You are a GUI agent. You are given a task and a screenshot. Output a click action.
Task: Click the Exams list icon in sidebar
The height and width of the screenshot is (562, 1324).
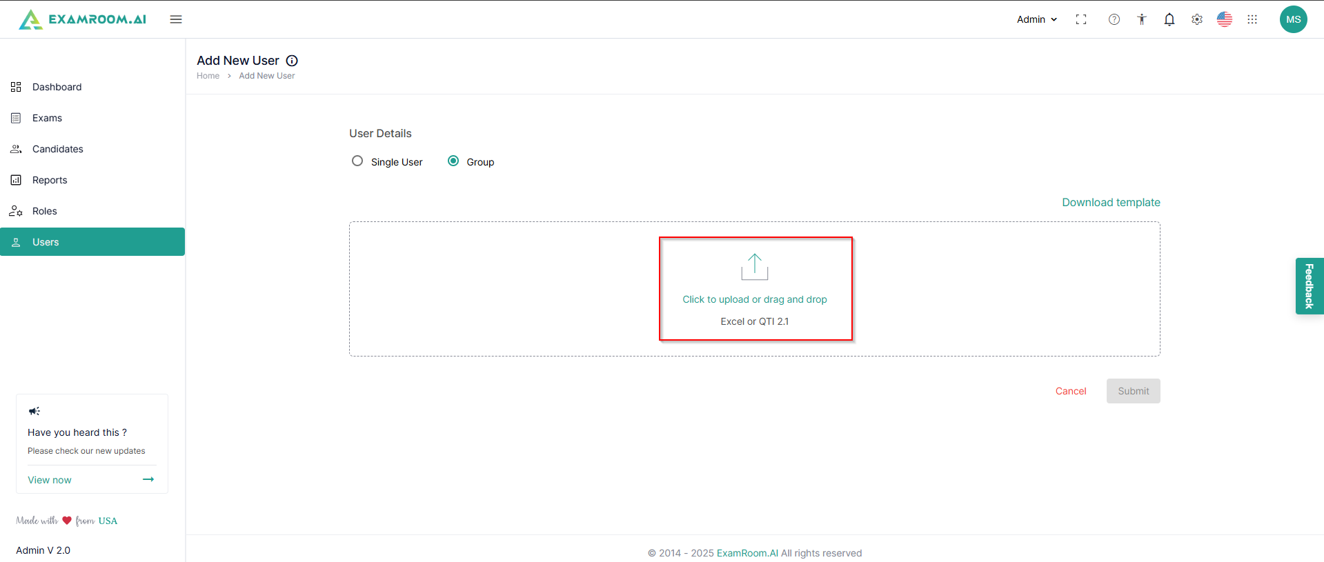click(16, 118)
